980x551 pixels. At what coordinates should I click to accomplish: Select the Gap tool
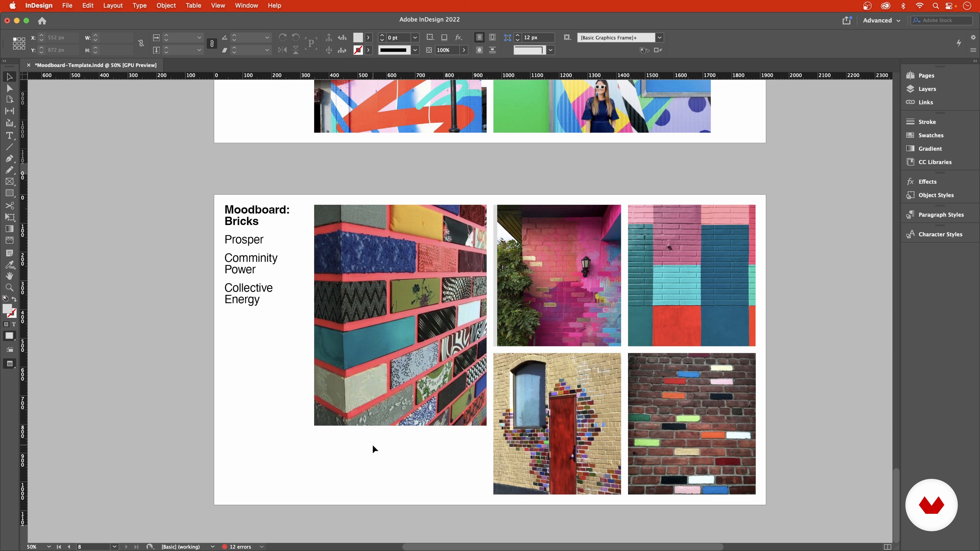(x=9, y=111)
